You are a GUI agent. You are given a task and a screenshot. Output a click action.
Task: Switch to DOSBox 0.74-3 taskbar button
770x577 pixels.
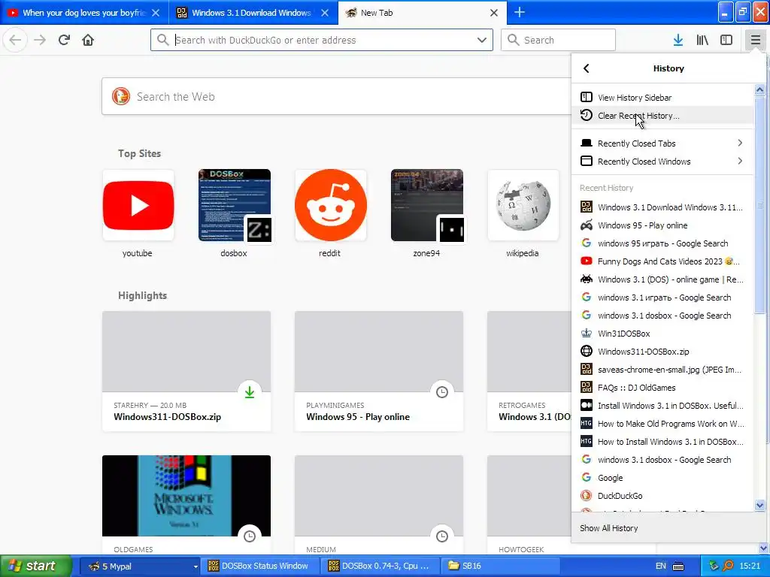379,566
